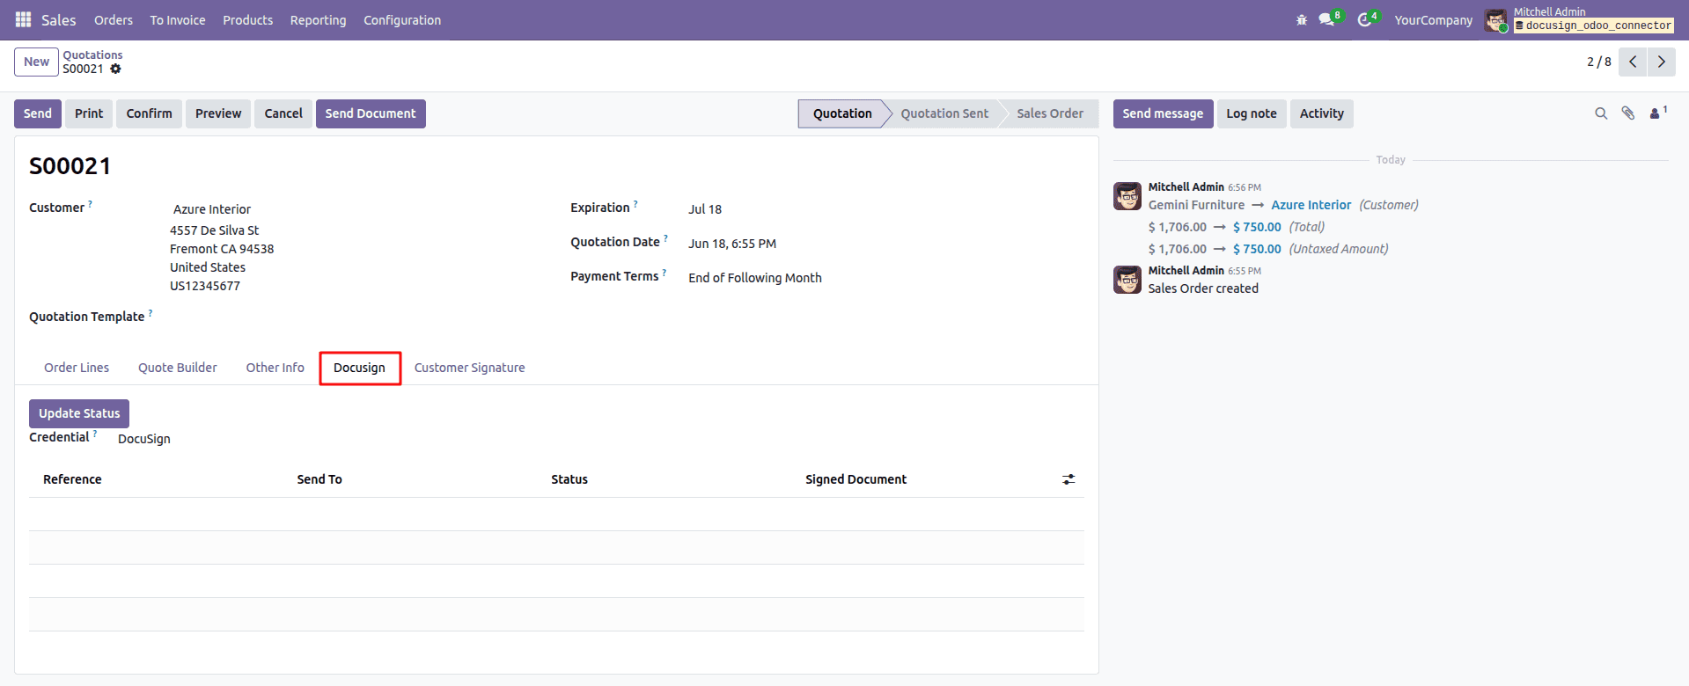Open the Customer Signature tab
The height and width of the screenshot is (686, 1689).
470,368
